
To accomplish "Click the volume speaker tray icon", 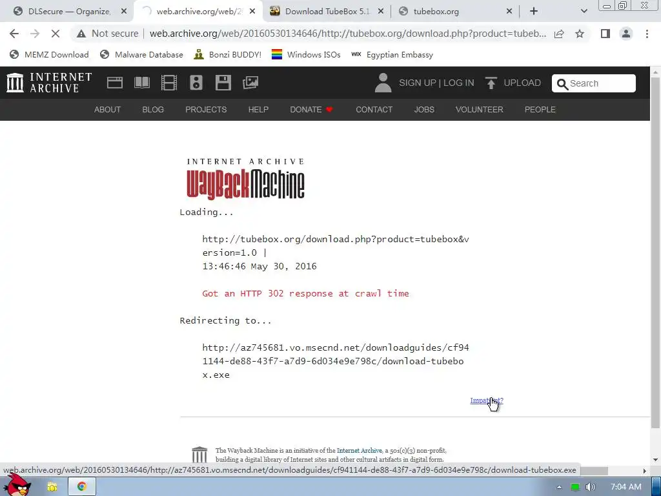I will [x=591, y=487].
